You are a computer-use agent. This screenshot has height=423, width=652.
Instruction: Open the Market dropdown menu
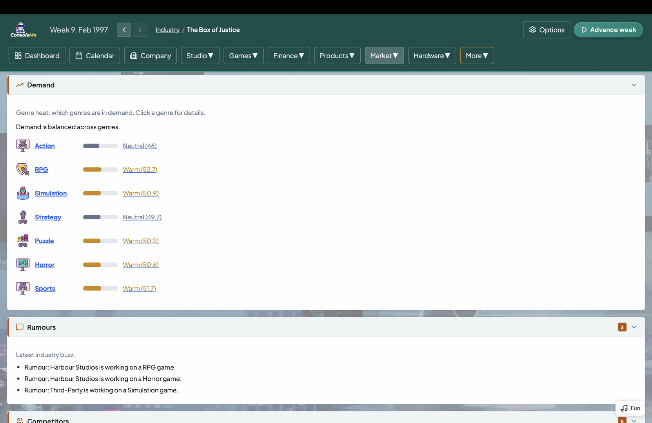[x=384, y=56]
